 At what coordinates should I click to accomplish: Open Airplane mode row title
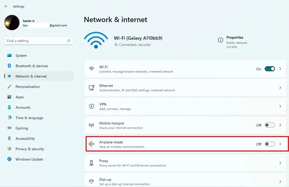111,142
